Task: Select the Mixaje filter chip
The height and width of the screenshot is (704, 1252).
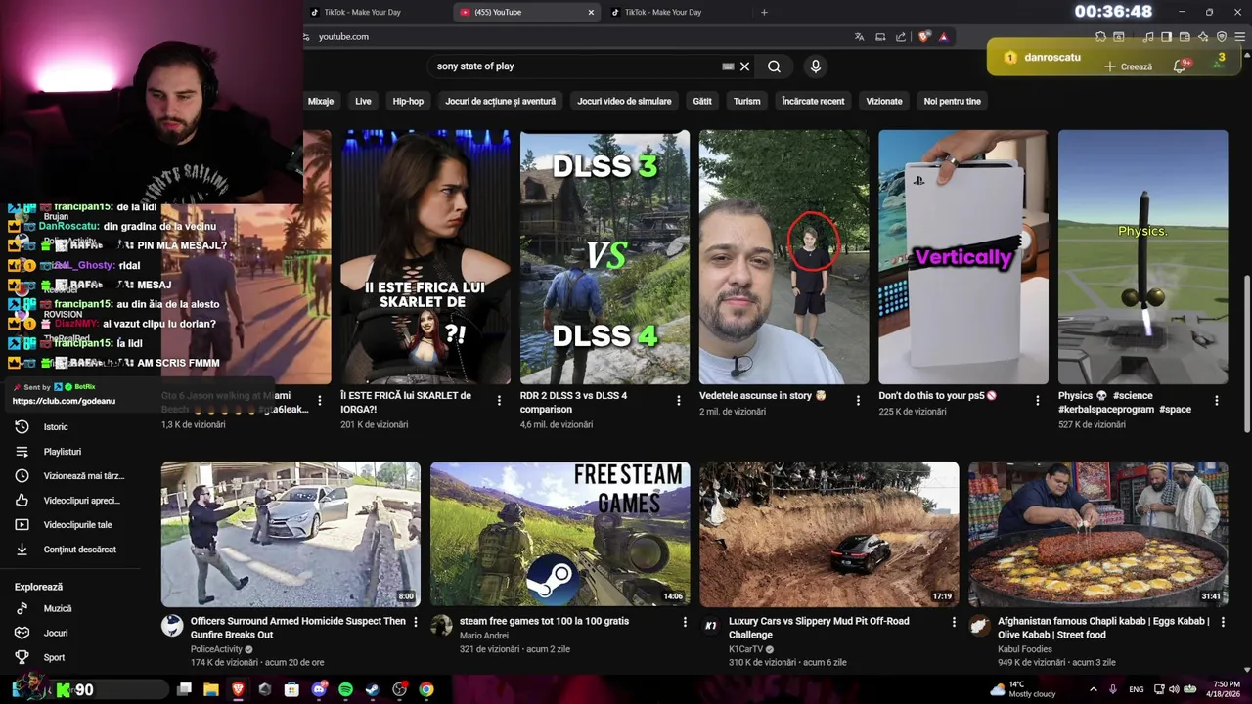Action: [321, 101]
